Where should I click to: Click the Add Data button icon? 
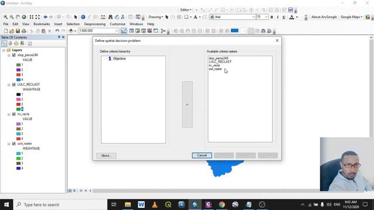71,31
